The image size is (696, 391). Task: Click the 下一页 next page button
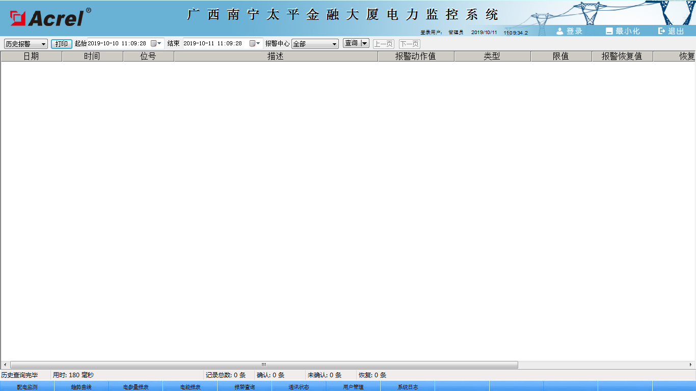(x=409, y=44)
